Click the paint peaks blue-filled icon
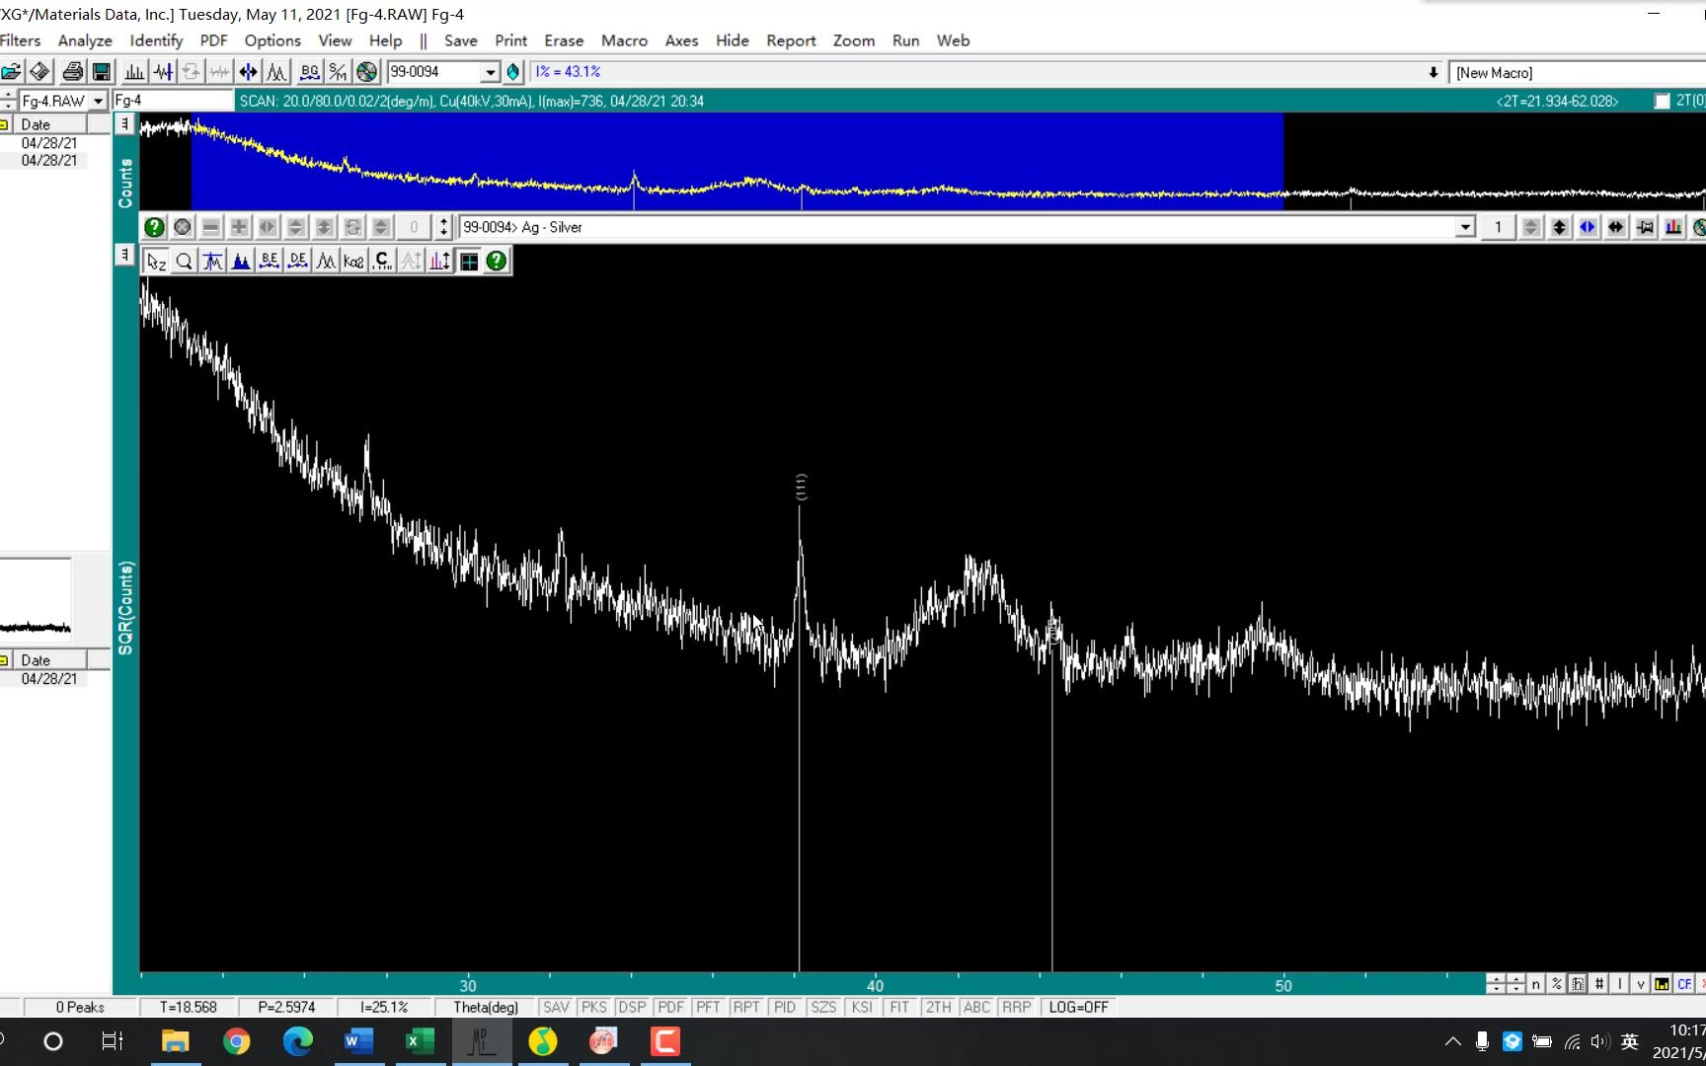The height and width of the screenshot is (1066, 1706). 241,261
